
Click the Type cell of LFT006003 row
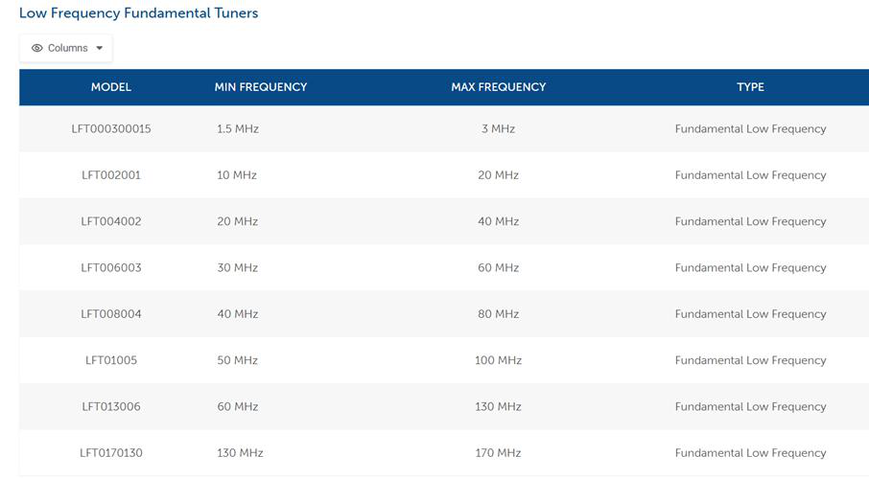750,268
